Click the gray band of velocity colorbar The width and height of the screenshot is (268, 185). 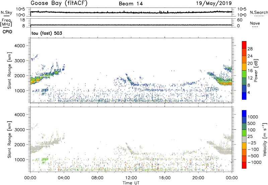point(244,140)
